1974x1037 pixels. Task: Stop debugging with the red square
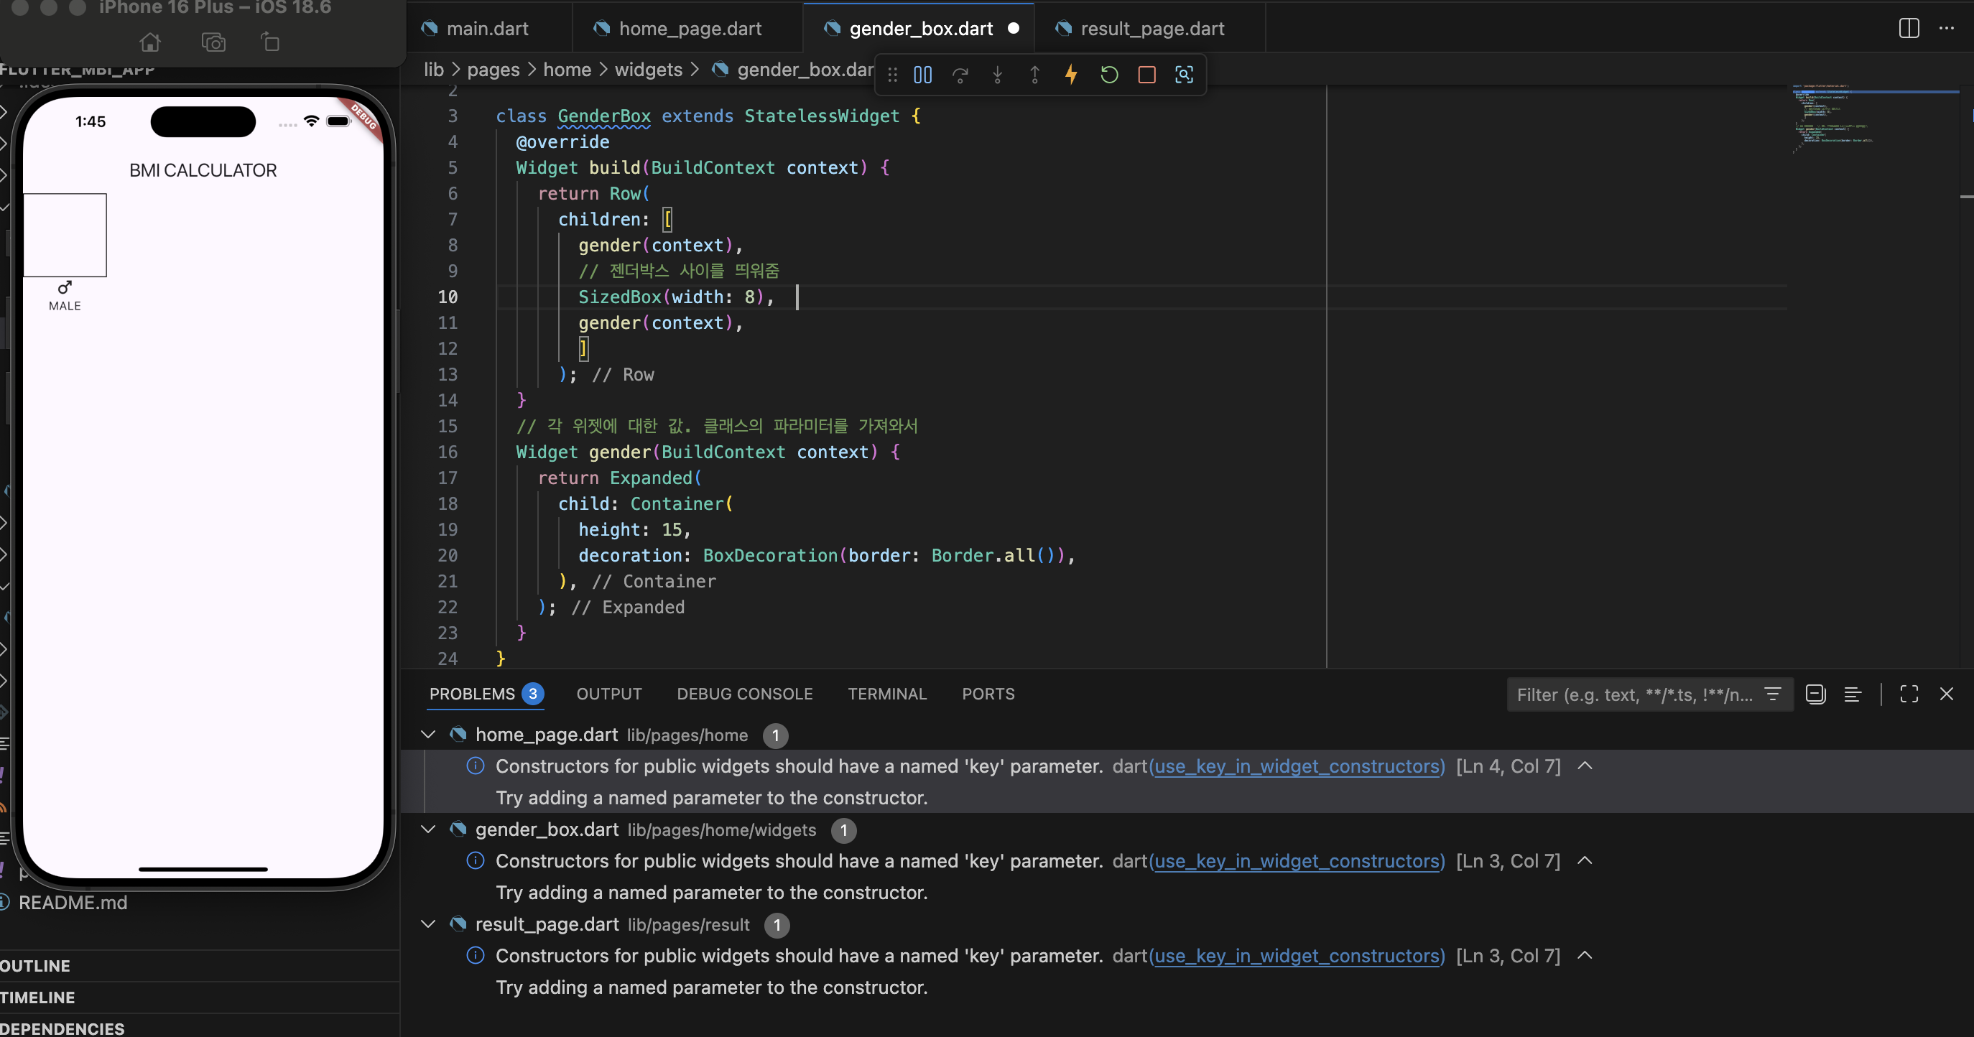[x=1146, y=74]
